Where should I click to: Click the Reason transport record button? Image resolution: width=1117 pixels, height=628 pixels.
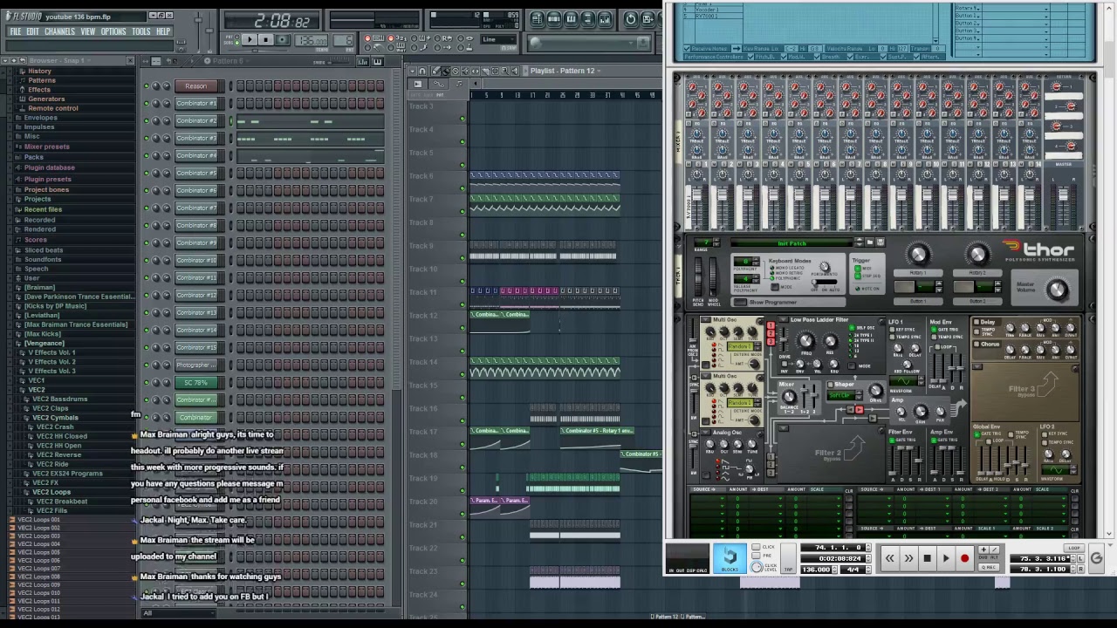(965, 558)
